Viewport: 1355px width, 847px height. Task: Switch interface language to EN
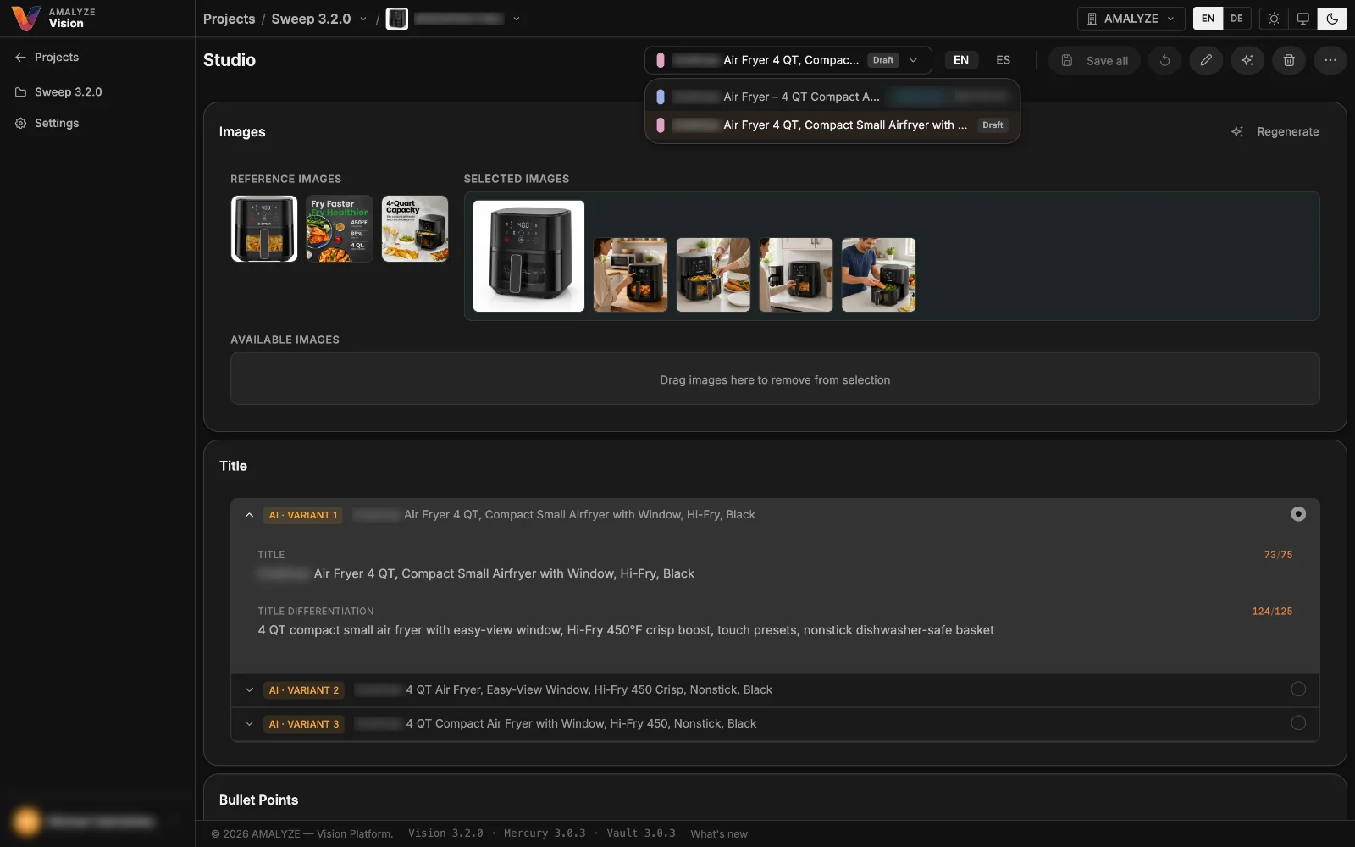pos(1208,19)
